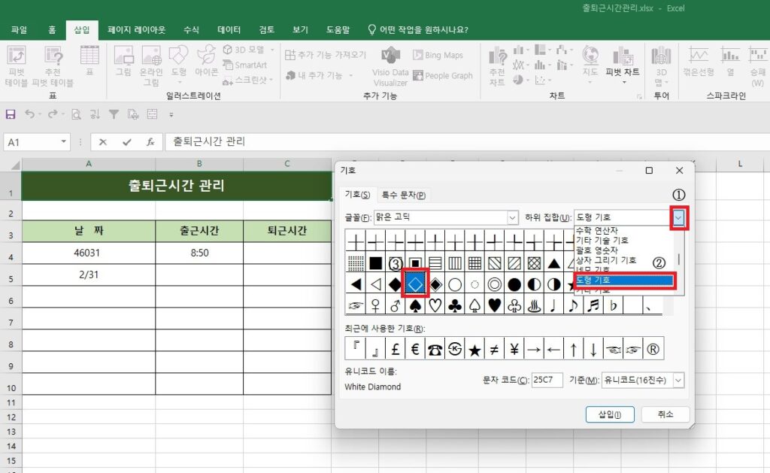Click the Bing Maps add-in
770x473 pixels.
click(x=438, y=55)
